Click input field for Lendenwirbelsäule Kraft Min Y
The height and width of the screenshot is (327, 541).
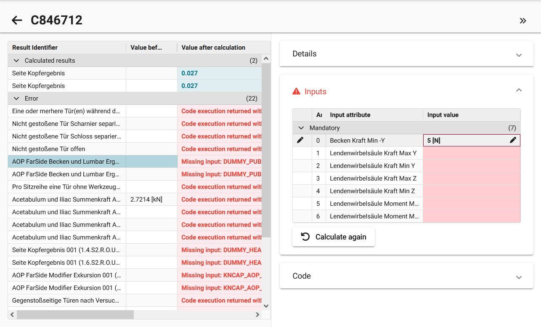(472, 166)
